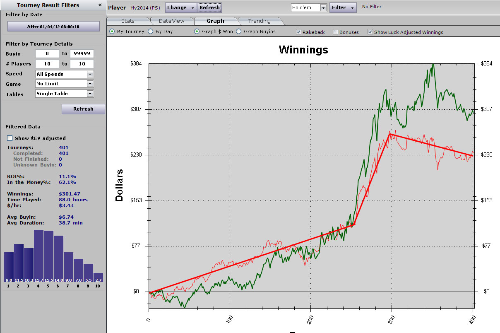The height and width of the screenshot is (333, 500).
Task: Open the Filter dropdown button
Action: 343,7
